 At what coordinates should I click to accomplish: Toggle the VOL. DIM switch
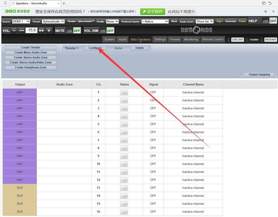pyautogui.click(x=107, y=31)
